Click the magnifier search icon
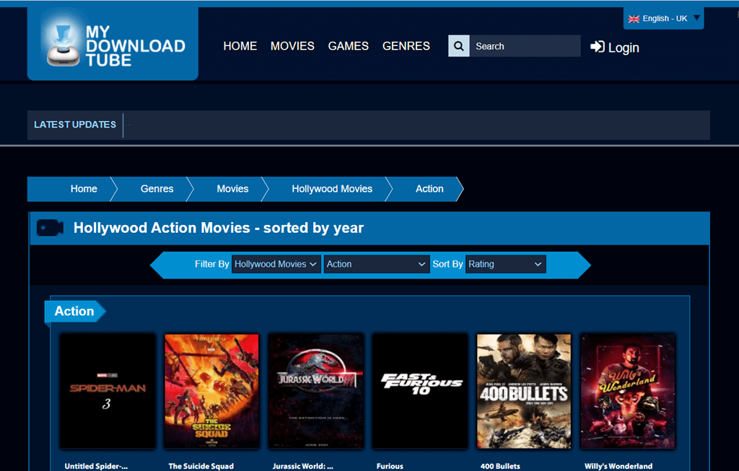The height and width of the screenshot is (471, 739). tap(458, 46)
